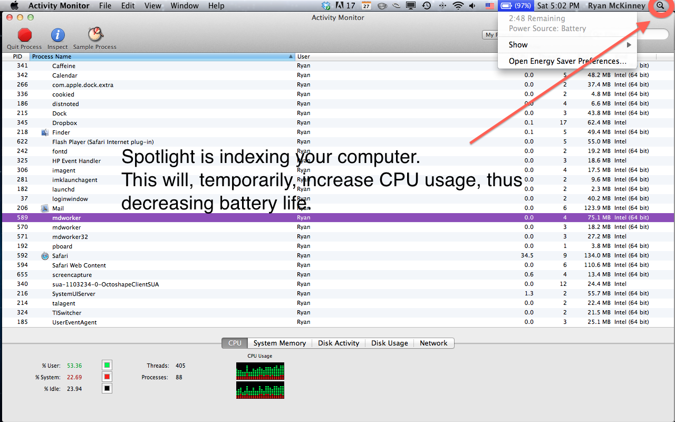Click the green % User color swatch
Image resolution: width=675 pixels, height=422 pixels.
107,365
